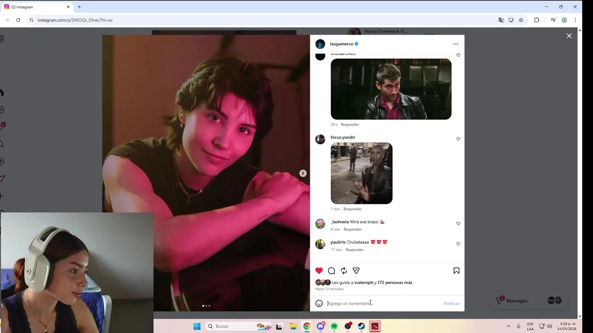Screen dimensions: 593x333
Task: Click the photo of the person in the post
Action: (206, 173)
